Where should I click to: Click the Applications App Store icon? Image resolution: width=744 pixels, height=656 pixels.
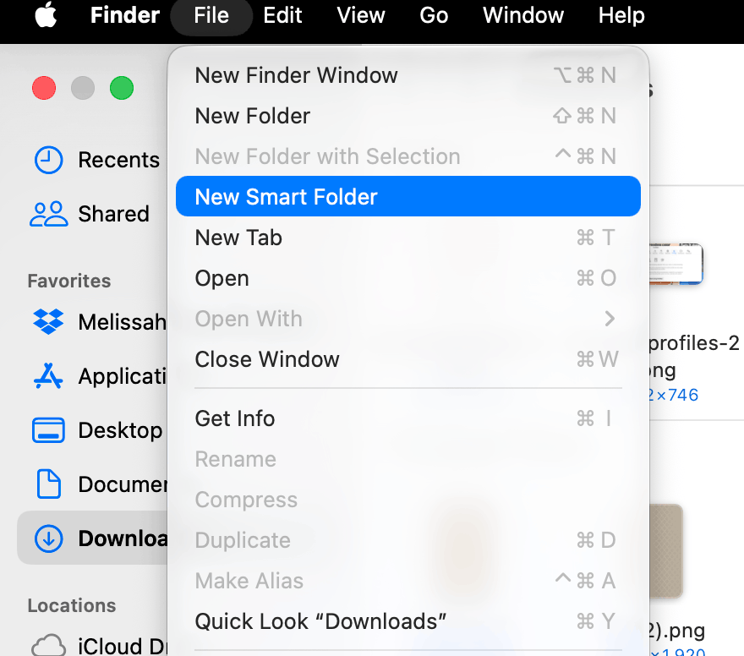pos(48,376)
